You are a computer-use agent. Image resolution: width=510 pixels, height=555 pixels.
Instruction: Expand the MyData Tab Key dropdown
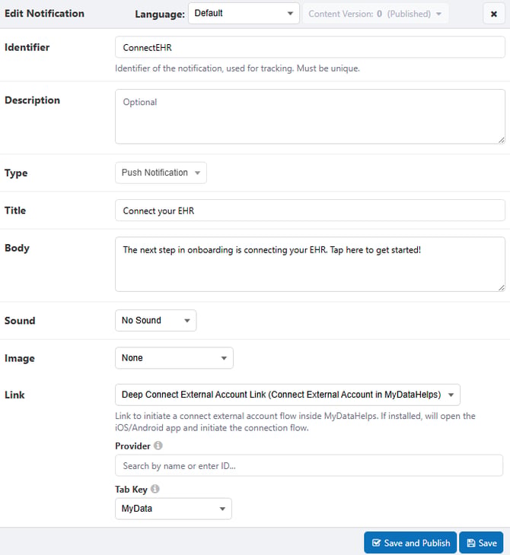(x=174, y=509)
